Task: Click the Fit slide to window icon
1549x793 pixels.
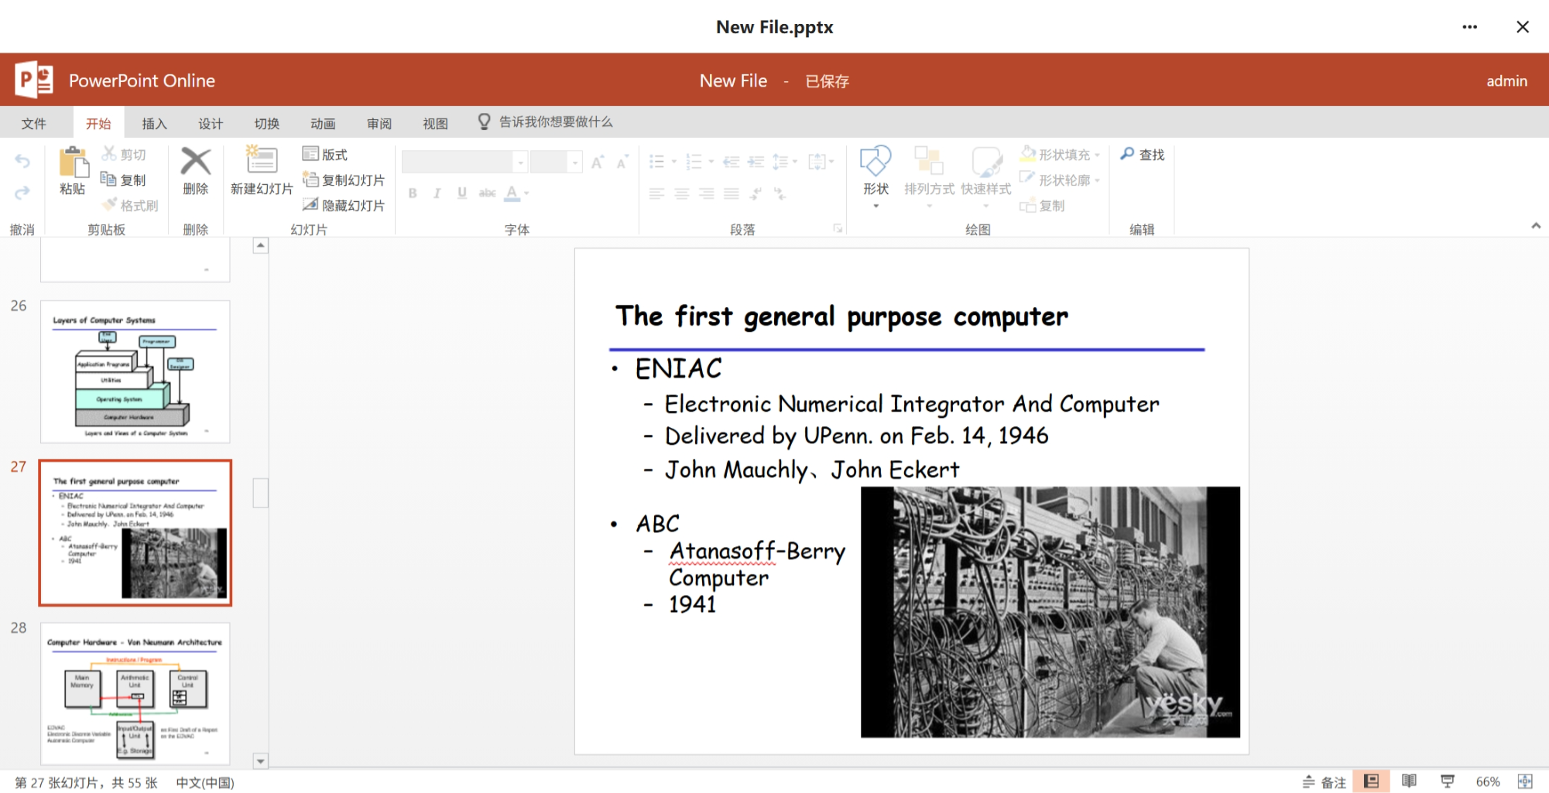Action: click(1525, 781)
